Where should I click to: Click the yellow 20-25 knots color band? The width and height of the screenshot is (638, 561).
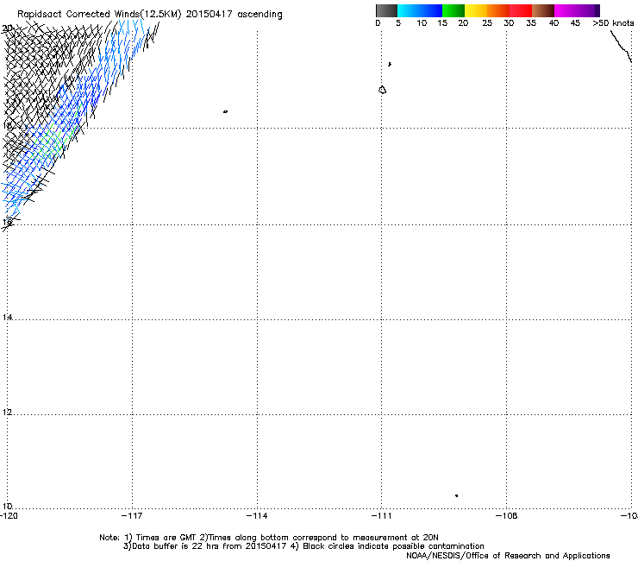[x=476, y=10]
